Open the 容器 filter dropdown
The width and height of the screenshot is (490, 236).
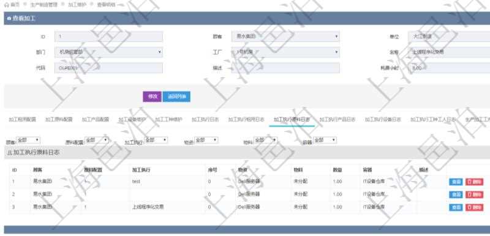click(x=325, y=140)
